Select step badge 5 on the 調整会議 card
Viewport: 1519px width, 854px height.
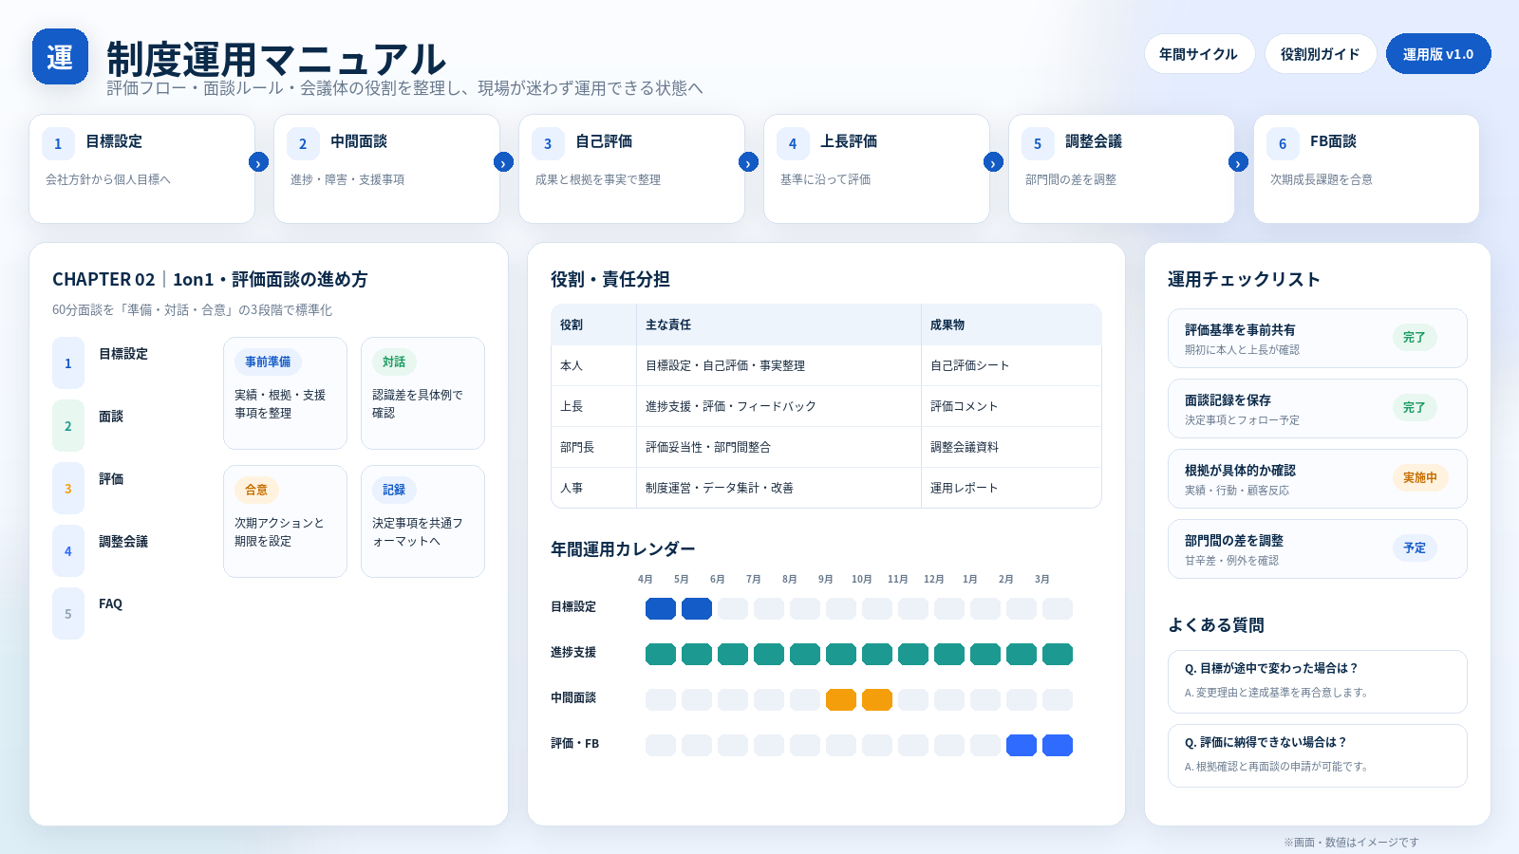tap(1038, 143)
